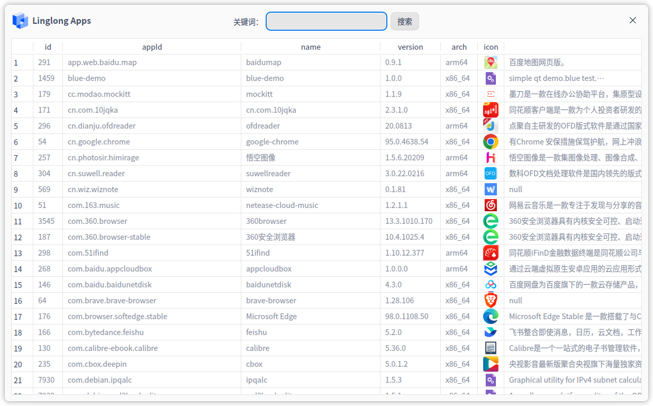Click the baidunetdisk app icon
The image size is (653, 406).
(491, 285)
